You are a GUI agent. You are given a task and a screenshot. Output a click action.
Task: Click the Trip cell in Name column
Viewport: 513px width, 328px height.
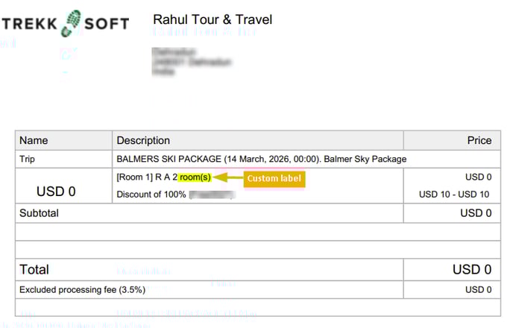29,159
